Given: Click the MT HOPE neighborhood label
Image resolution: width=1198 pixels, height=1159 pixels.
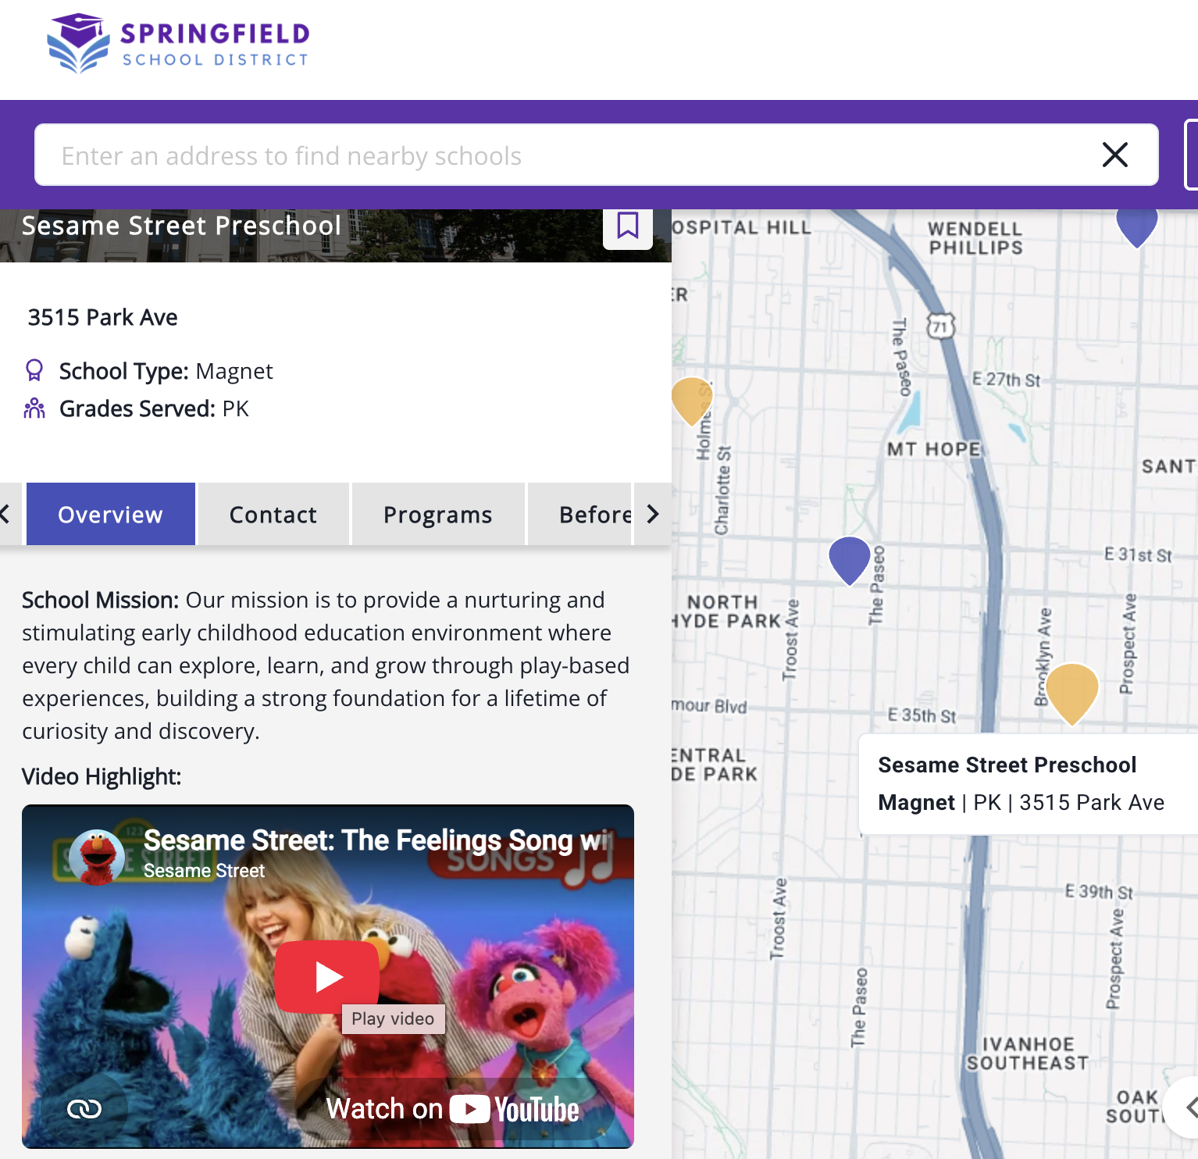Looking at the screenshot, I should pyautogui.click(x=933, y=449).
